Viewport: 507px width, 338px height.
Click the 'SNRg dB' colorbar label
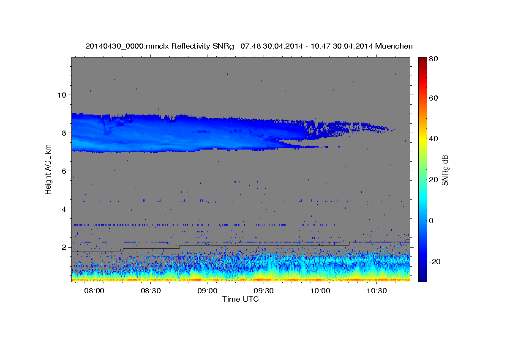[x=445, y=170]
